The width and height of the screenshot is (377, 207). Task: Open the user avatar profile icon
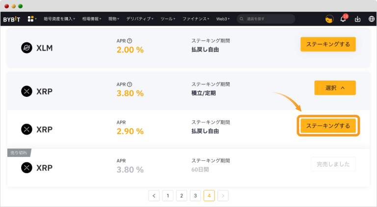tap(329, 19)
